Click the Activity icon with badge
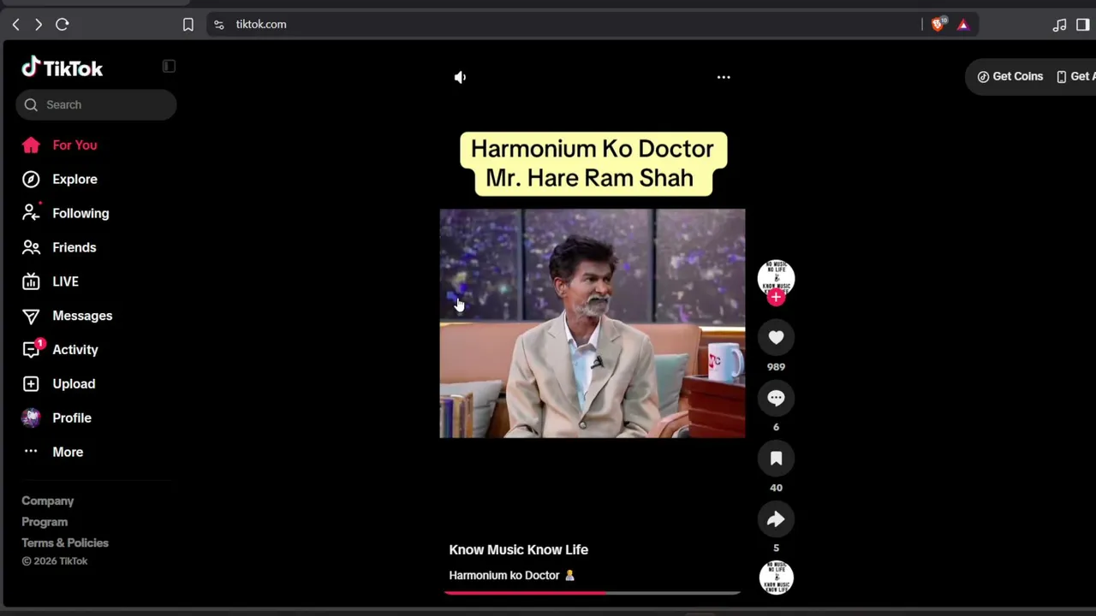This screenshot has width=1096, height=616. click(33, 348)
